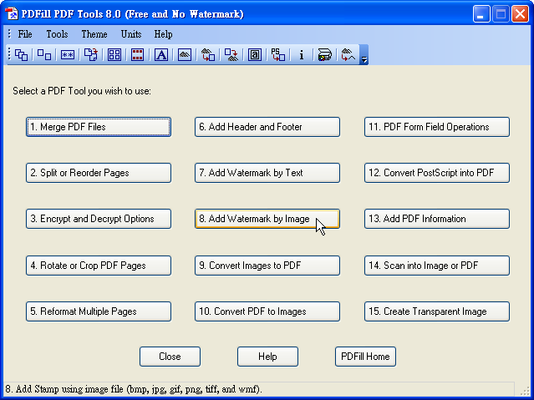Image resolution: width=534 pixels, height=400 pixels.
Task: Click the Merge PDF Files toolbar icon
Action: (22, 54)
